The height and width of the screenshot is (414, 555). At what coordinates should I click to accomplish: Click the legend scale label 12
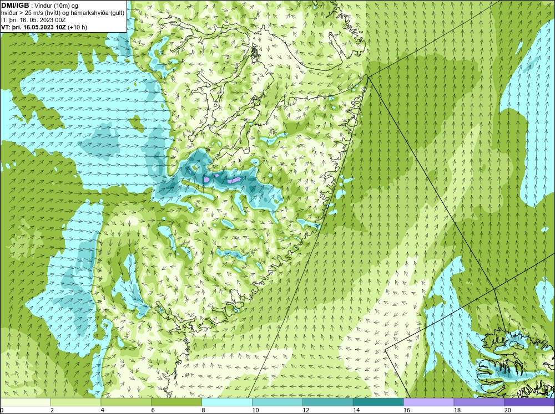306,410
